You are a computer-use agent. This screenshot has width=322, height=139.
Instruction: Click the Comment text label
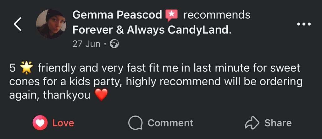click(170, 123)
